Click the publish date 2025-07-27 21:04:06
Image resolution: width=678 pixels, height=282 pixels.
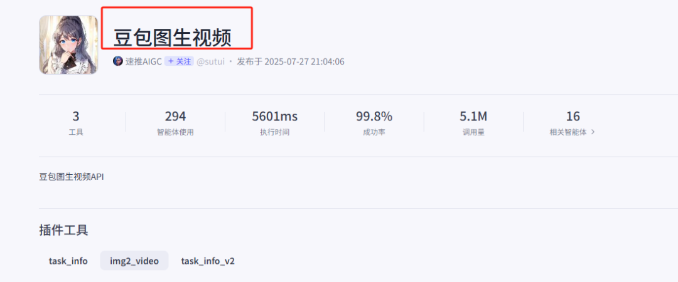click(x=304, y=61)
